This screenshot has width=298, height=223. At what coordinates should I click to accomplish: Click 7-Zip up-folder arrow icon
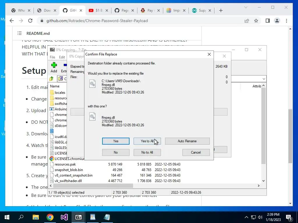pyautogui.click(x=52, y=78)
